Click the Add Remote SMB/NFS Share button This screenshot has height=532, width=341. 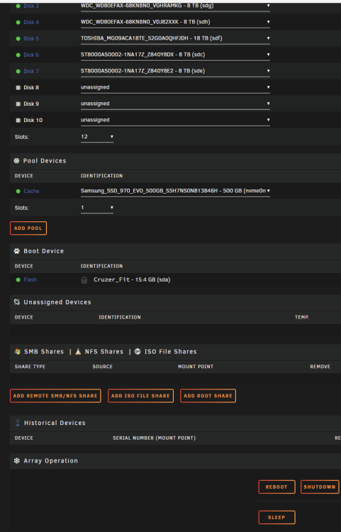point(55,396)
